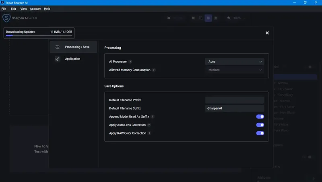Show help for Apply Auto Lens Correction
The image size is (322, 182).
click(149, 125)
